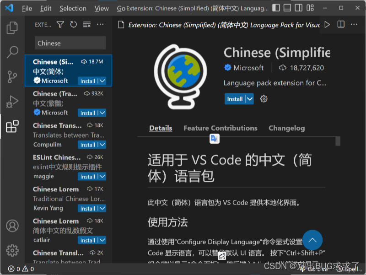Open the File menu
Image resolution: width=366 pixels, height=275 pixels.
point(27,8)
